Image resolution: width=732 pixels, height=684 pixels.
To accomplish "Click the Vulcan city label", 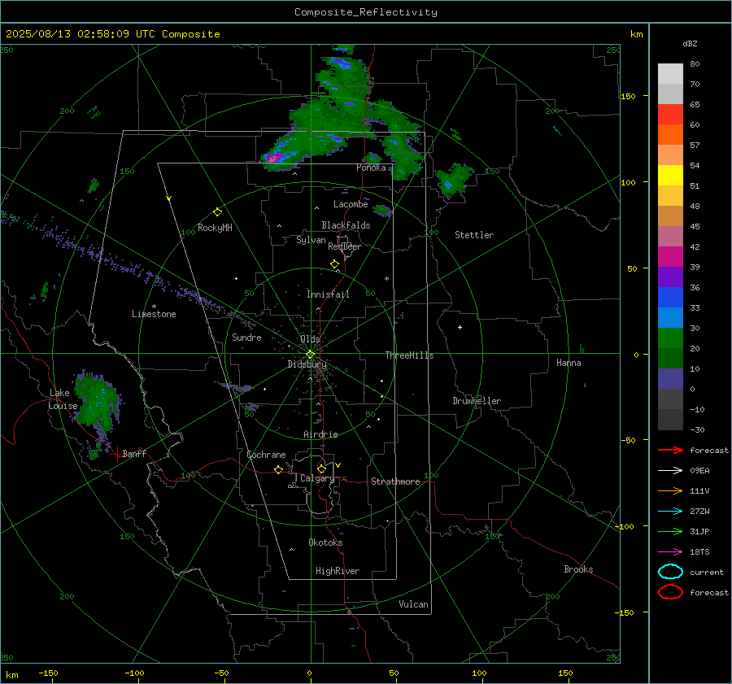I will coord(413,604).
